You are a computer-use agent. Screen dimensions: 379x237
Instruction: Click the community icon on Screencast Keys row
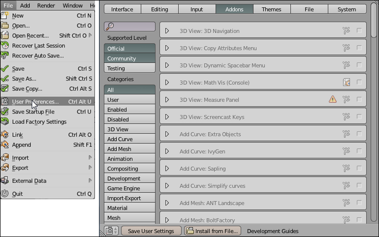[347, 117]
